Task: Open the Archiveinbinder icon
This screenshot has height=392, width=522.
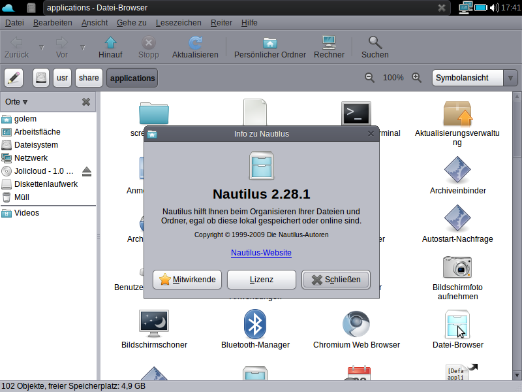Action: pos(457,169)
